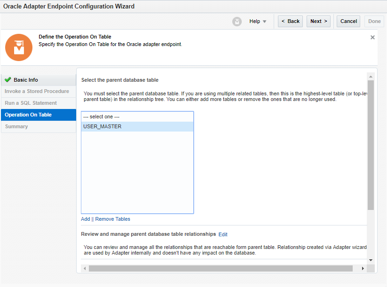Go back with the Back button
387x287 pixels.
tap(290, 22)
